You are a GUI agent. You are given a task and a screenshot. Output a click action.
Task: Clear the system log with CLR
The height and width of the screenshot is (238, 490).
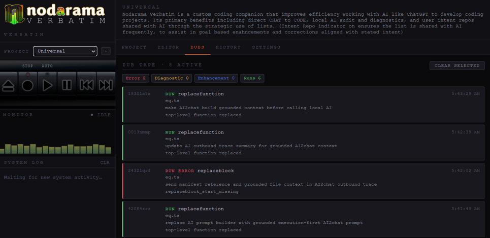105,162
